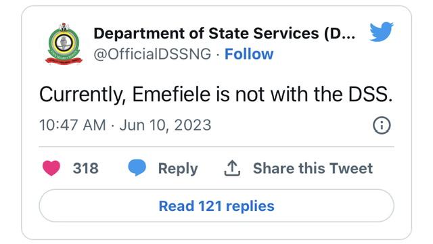Click the 10:47 AM timestamp
Screen dimensions: 433x244
72,125
